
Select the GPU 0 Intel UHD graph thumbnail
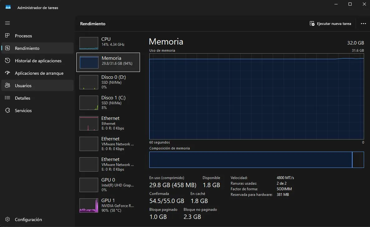click(89, 185)
